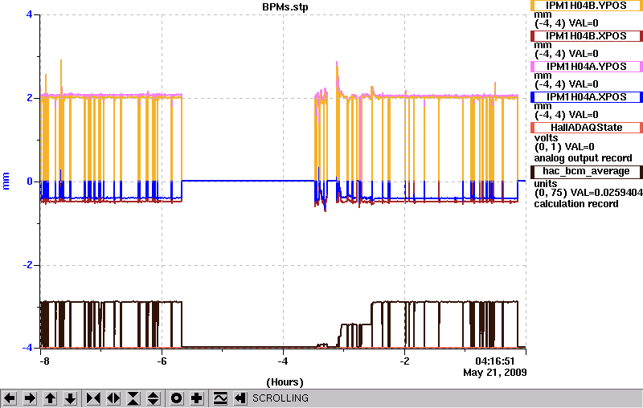Click the (Hours) x-axis label
The height and width of the screenshot is (408, 643).
(285, 382)
